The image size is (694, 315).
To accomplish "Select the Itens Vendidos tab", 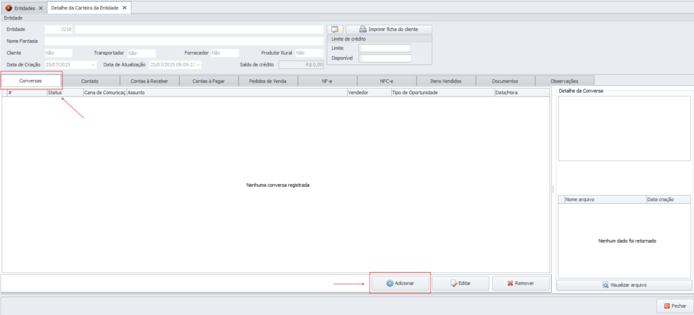I will [446, 81].
